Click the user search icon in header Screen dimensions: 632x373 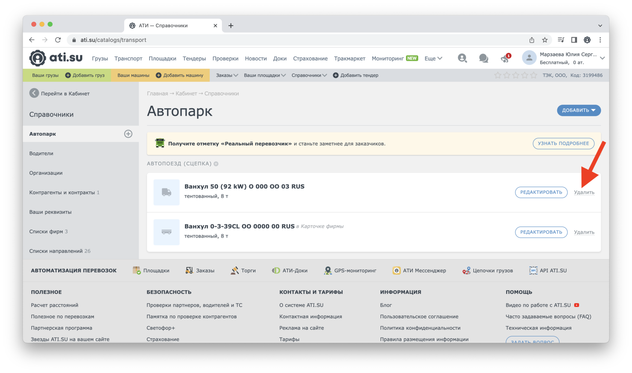coord(462,58)
